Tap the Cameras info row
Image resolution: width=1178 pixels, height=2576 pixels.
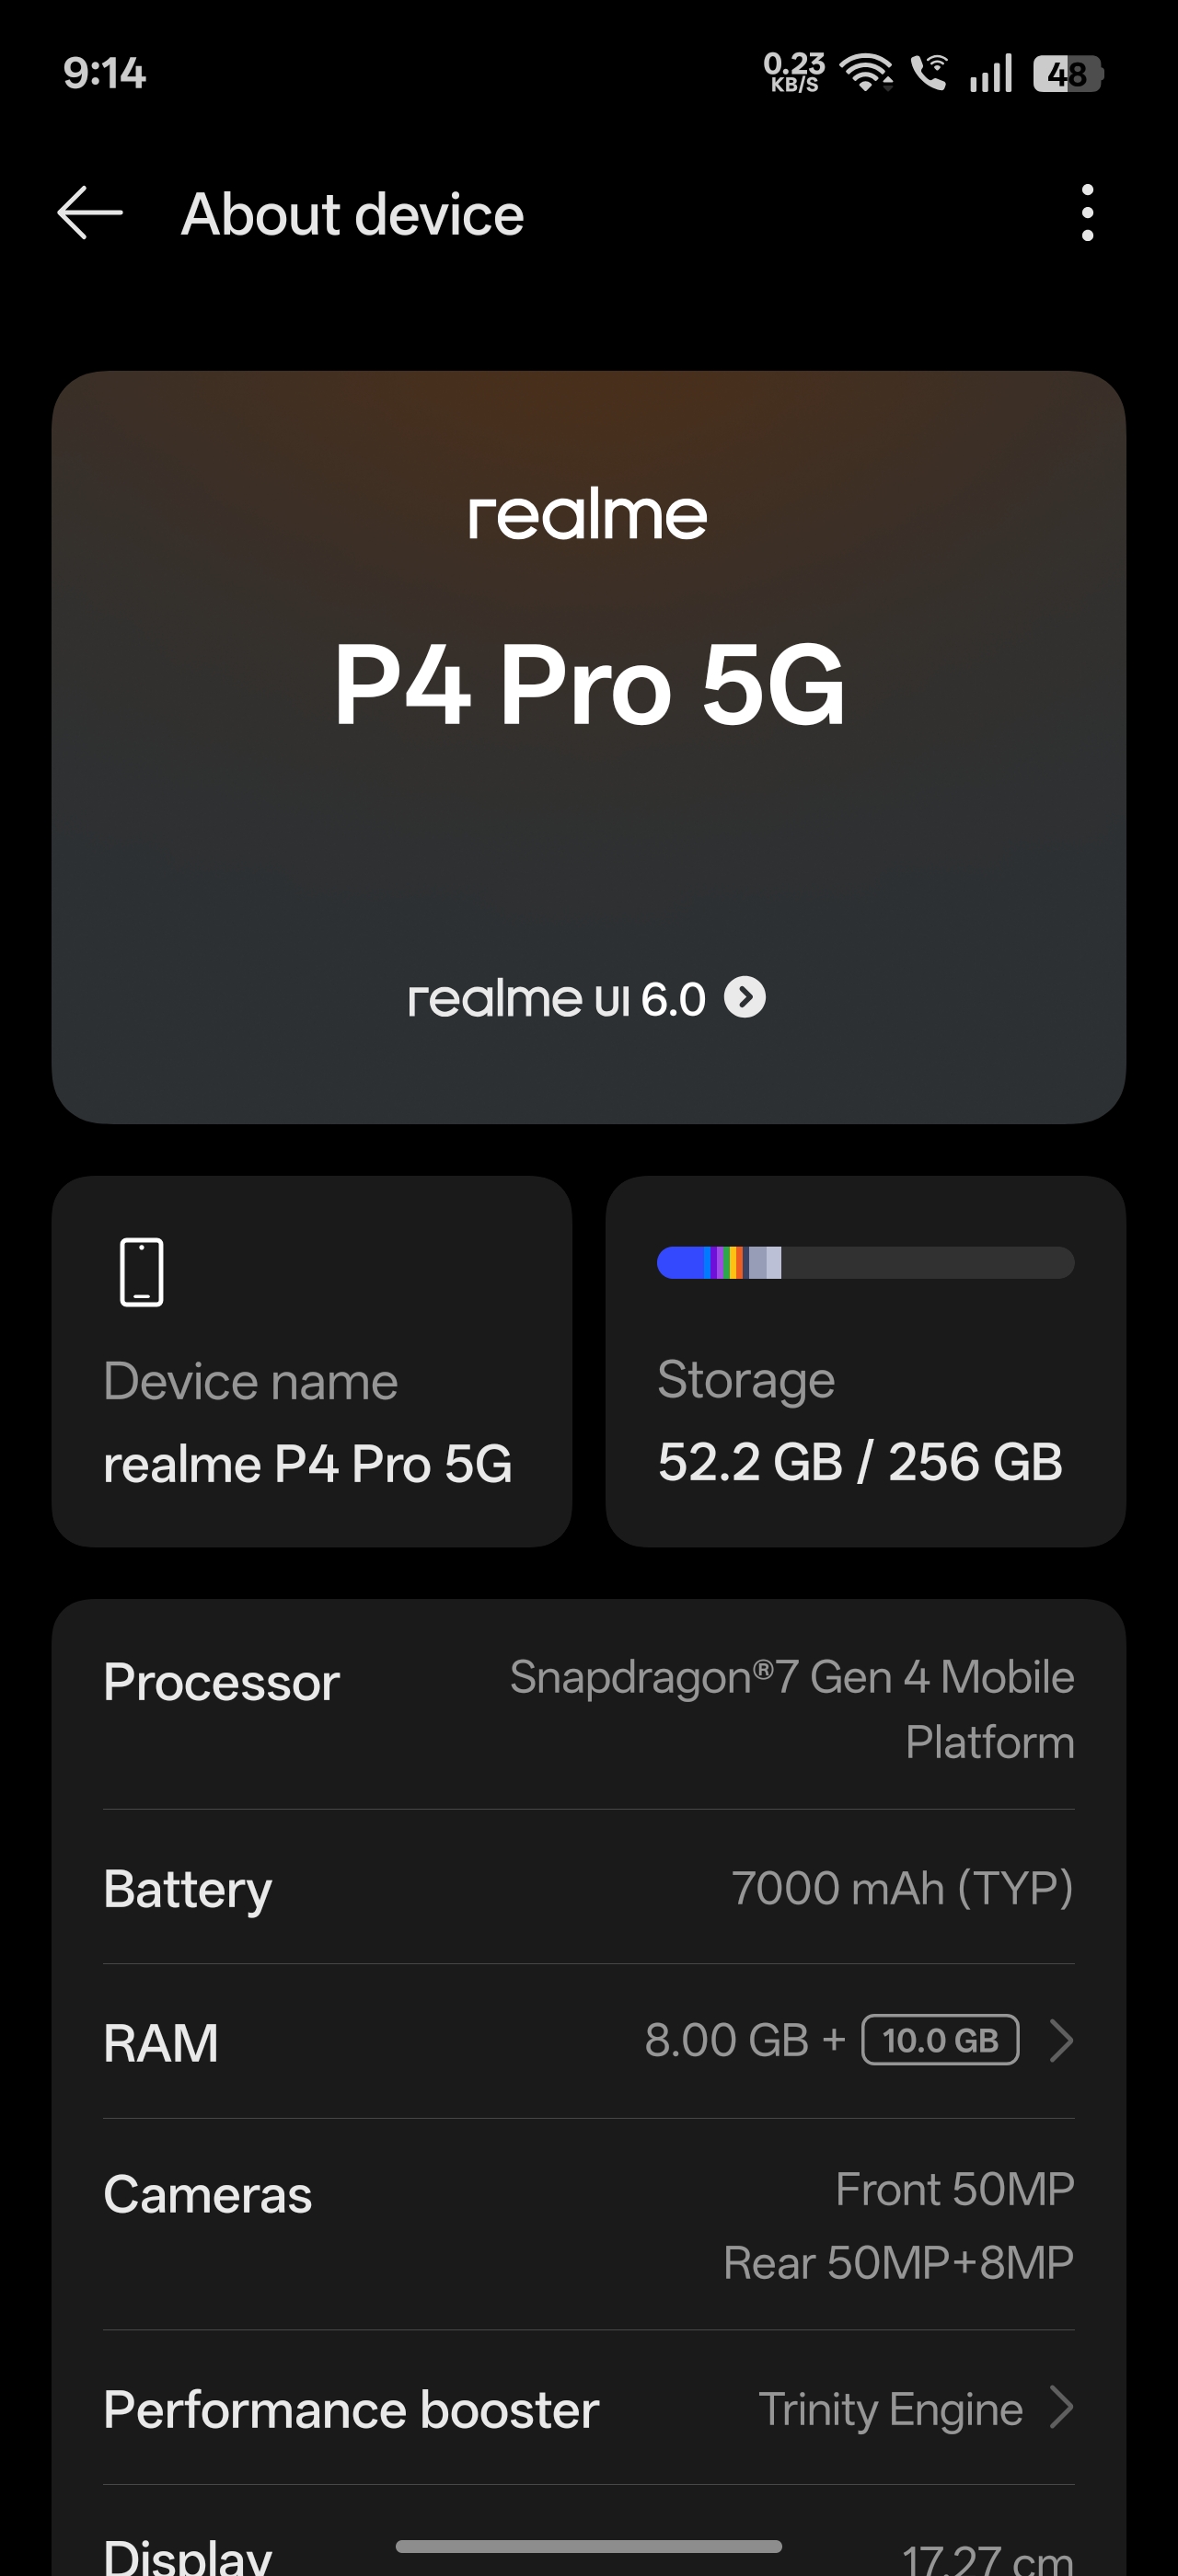[x=589, y=2225]
